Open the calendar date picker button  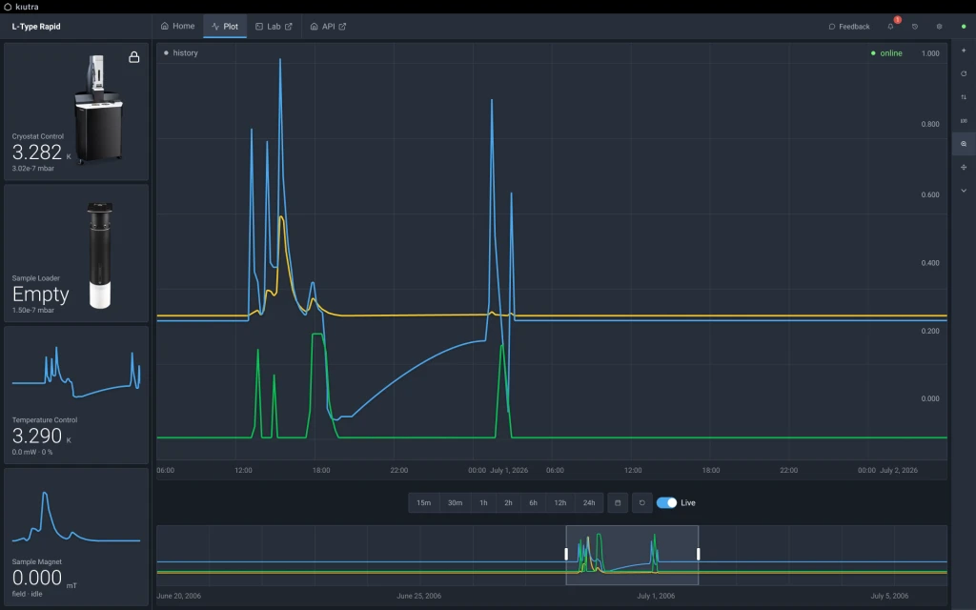pyautogui.click(x=618, y=503)
